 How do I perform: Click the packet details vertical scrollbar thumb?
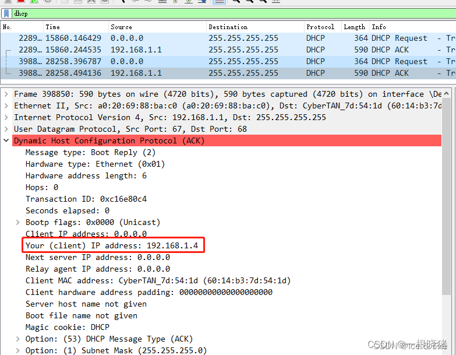tap(447, 196)
